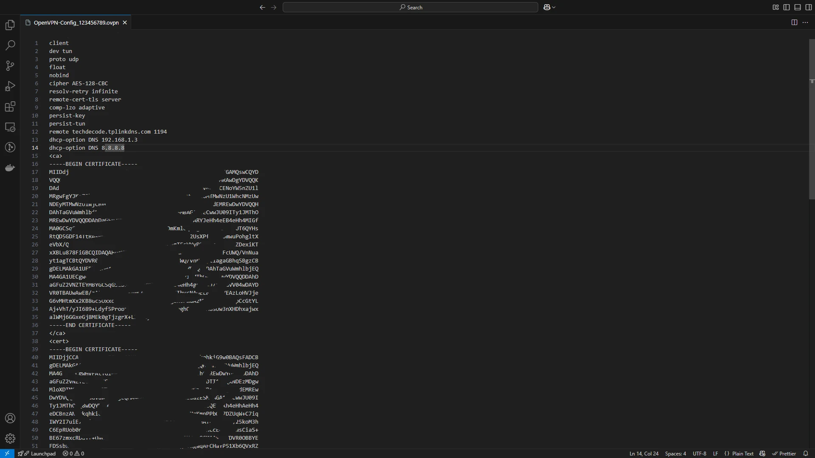The height and width of the screenshot is (458, 815).
Task: Close the OpenVPN-Config_123456789.ovpn tab
Action: point(125,23)
